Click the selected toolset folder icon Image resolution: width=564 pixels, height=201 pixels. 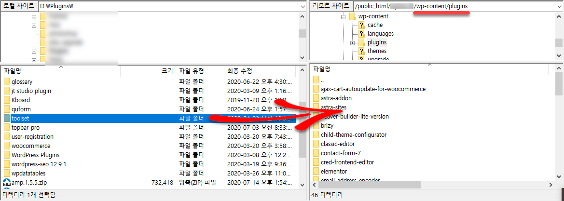[x=7, y=118]
